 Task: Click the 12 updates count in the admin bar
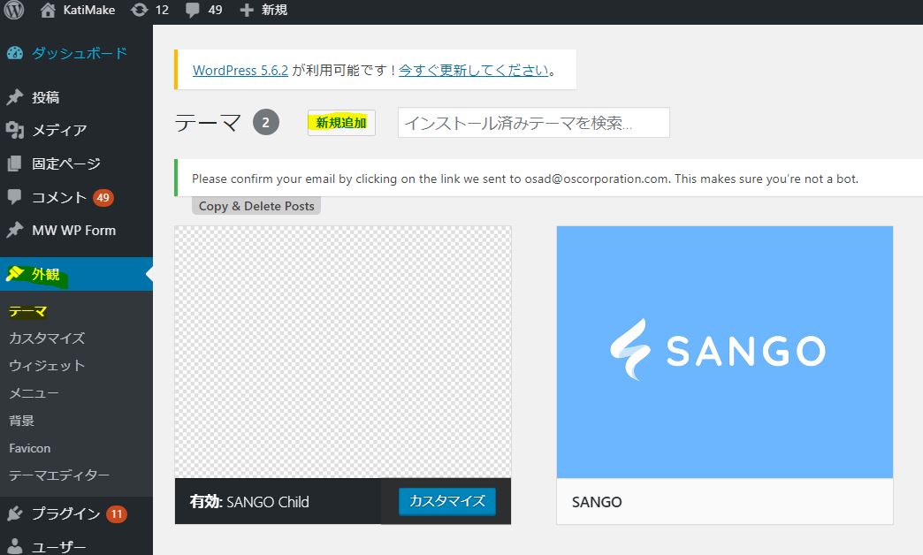(162, 10)
